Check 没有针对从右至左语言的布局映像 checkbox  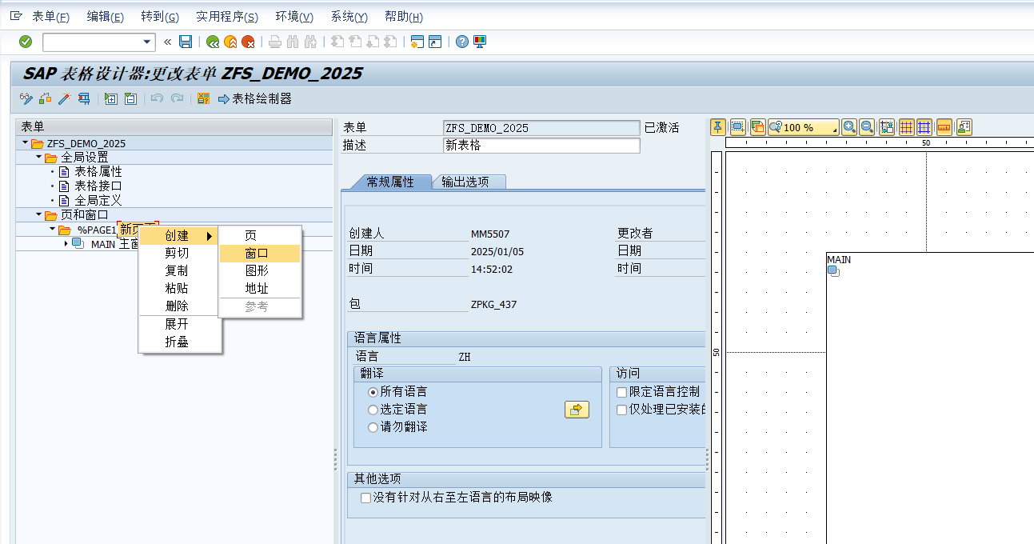(365, 498)
